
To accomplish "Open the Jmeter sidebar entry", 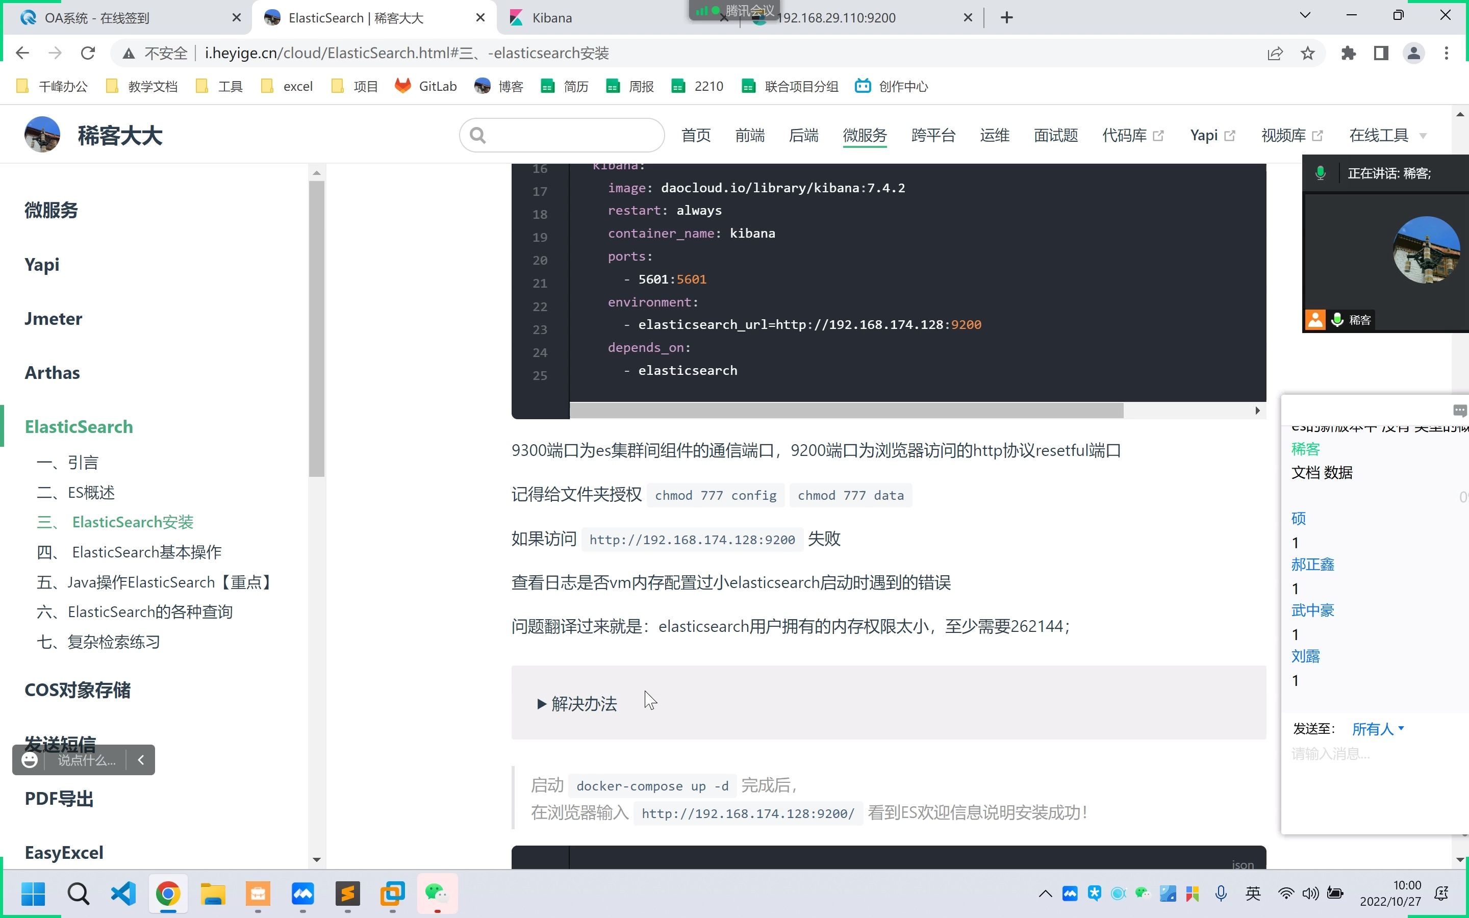I will tap(54, 318).
